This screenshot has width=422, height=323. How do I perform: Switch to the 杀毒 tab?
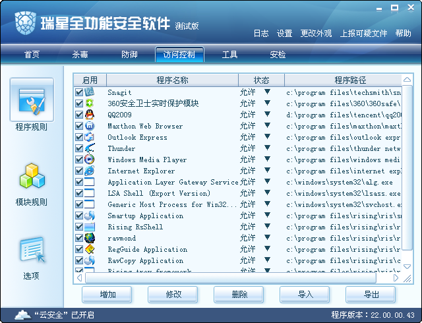(x=80, y=55)
